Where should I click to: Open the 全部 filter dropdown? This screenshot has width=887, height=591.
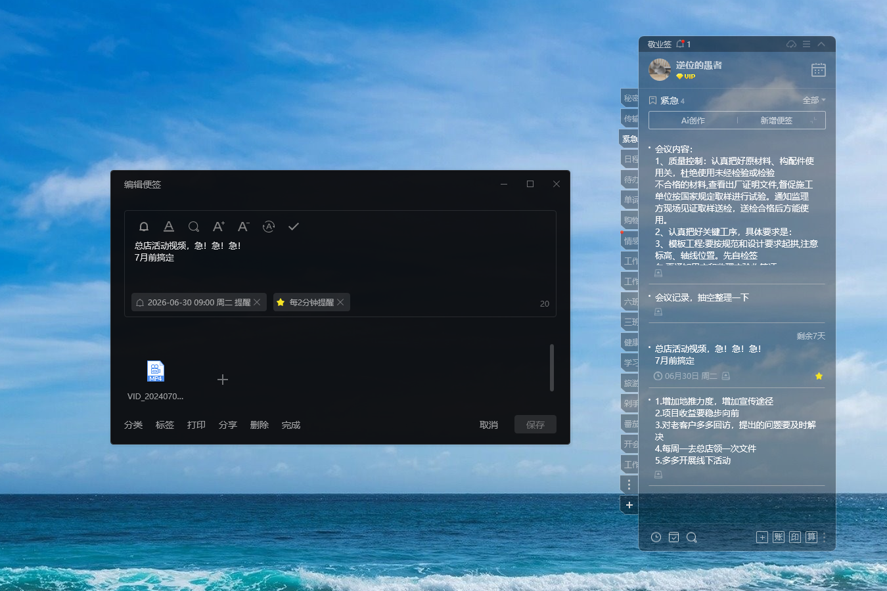[814, 100]
